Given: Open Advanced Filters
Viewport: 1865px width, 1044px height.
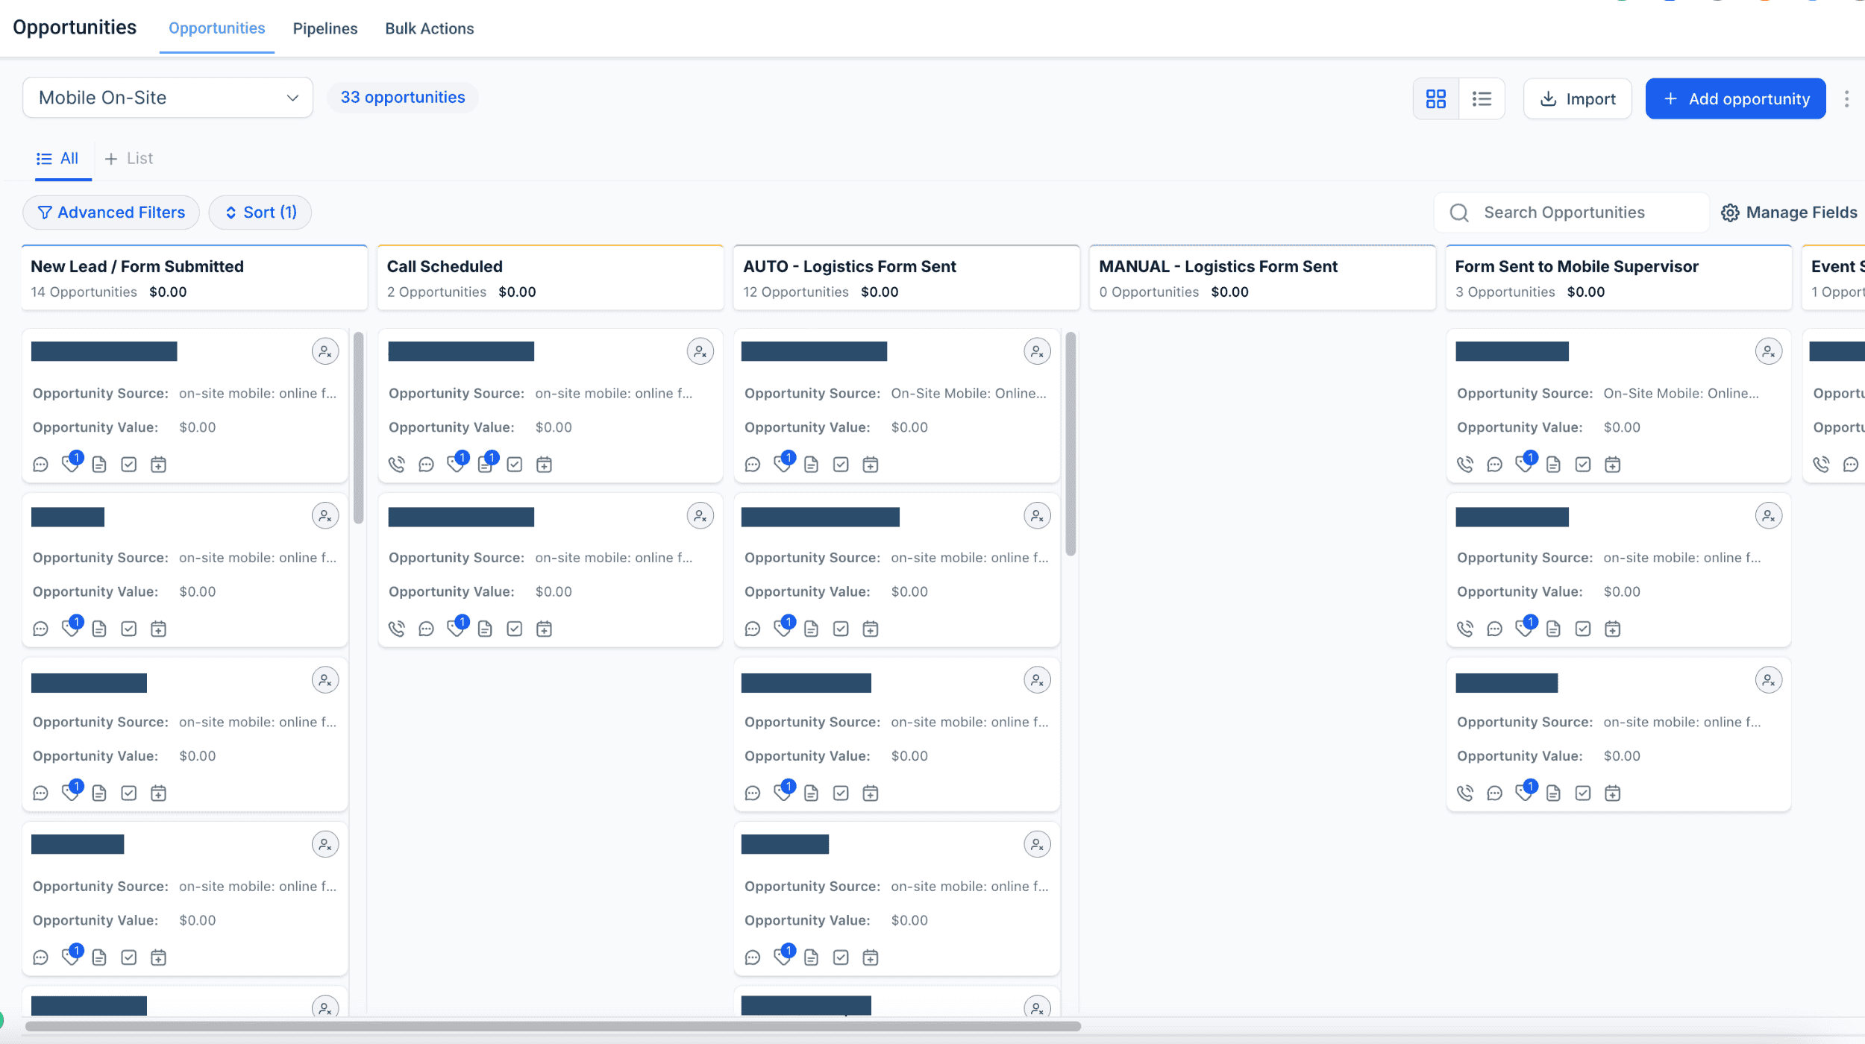Looking at the screenshot, I should [x=111, y=213].
